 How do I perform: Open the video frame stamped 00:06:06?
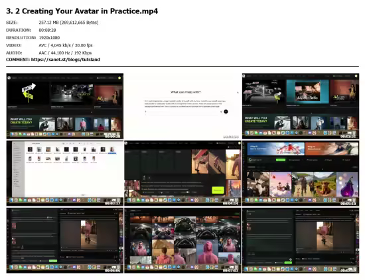(65, 240)
